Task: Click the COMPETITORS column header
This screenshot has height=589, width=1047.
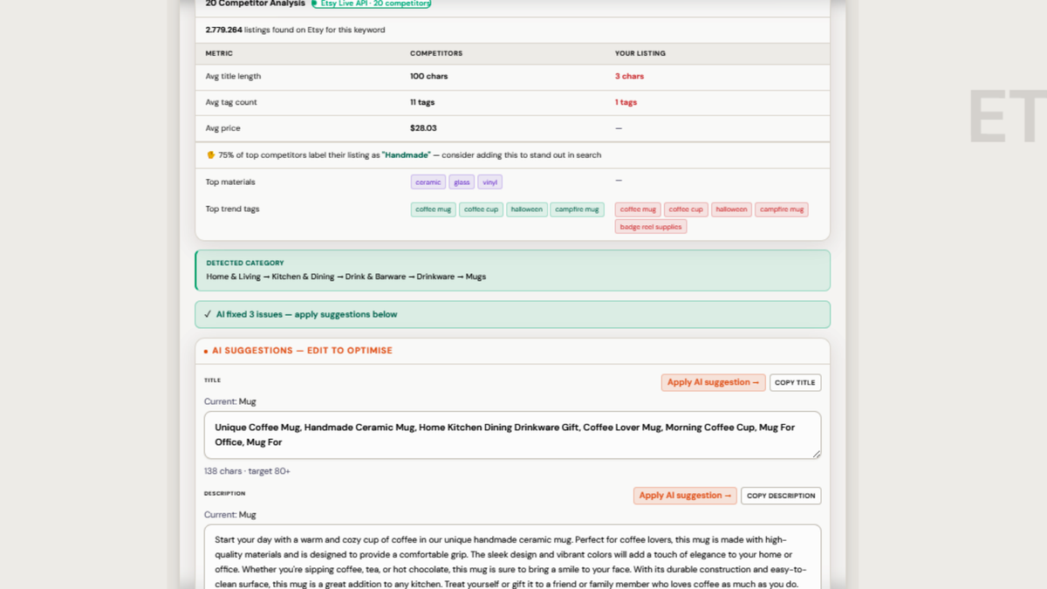Action: (436, 53)
